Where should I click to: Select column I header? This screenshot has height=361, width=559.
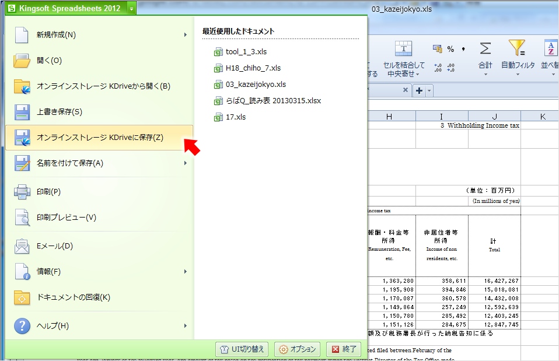click(x=442, y=116)
